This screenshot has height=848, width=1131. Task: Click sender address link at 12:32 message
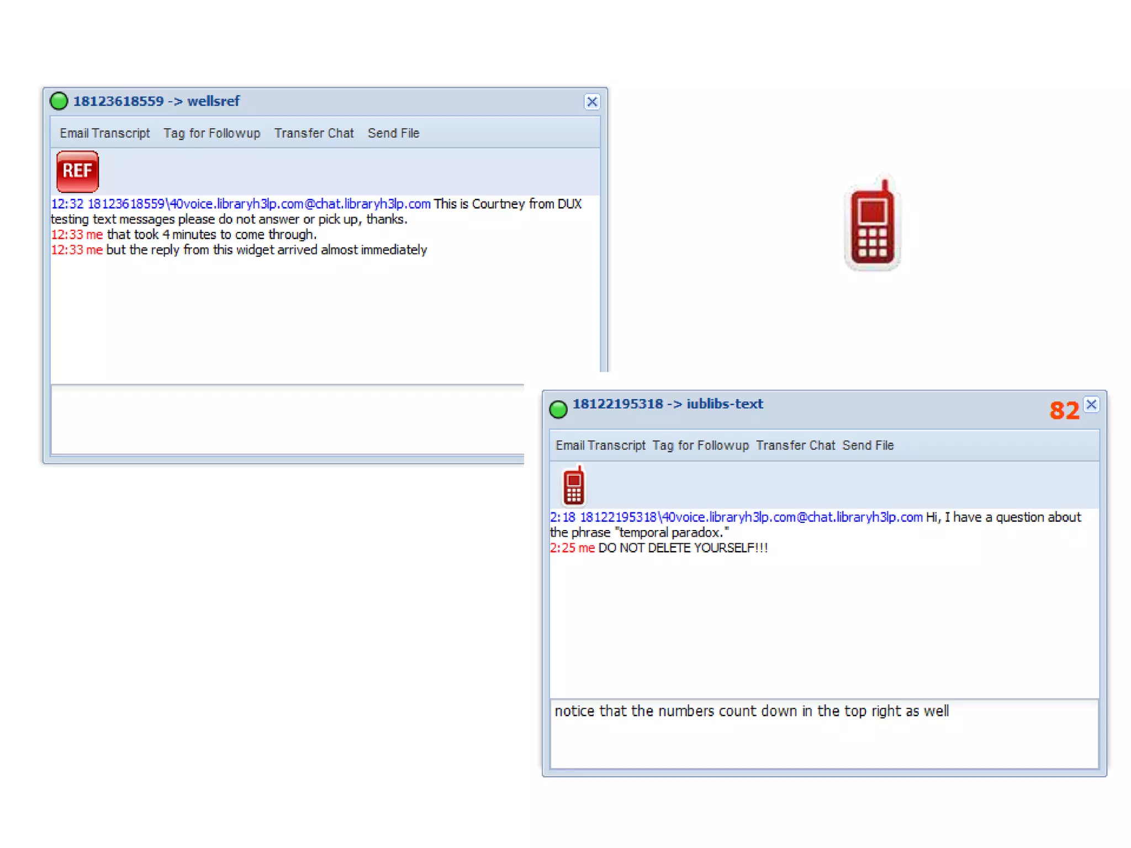click(x=258, y=204)
